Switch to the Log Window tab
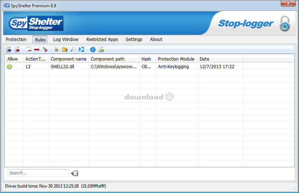The height and width of the screenshot is (193, 299). pyautogui.click(x=66, y=40)
